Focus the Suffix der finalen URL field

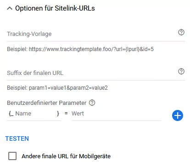pyautogui.click(x=92, y=73)
